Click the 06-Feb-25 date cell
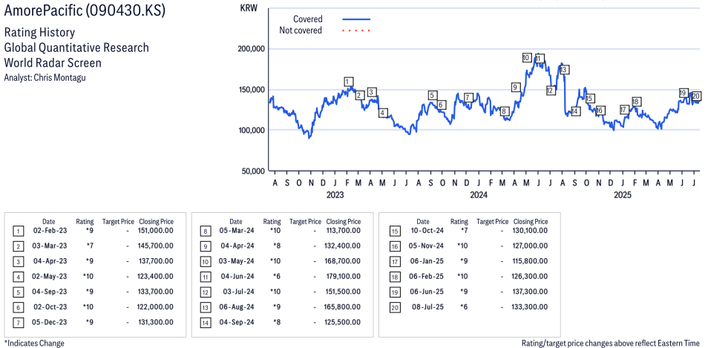The image size is (708, 348). click(x=425, y=276)
